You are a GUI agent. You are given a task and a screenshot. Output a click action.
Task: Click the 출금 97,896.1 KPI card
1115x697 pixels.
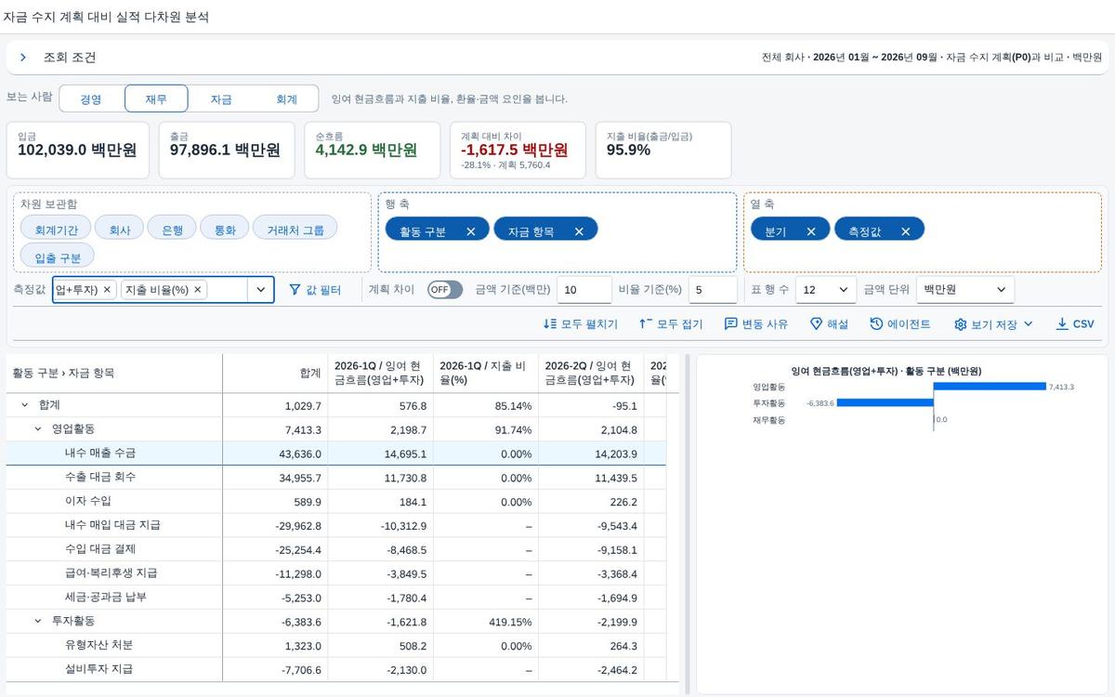[227, 150]
